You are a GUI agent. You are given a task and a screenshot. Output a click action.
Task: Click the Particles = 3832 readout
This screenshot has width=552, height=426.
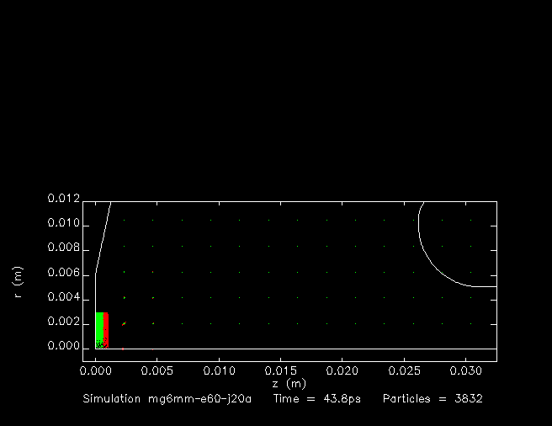[433, 398]
